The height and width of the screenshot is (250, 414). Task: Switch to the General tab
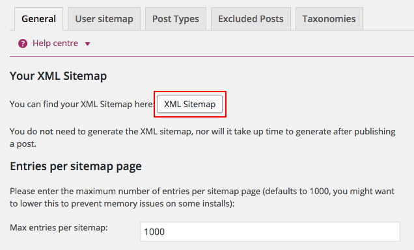coord(39,19)
